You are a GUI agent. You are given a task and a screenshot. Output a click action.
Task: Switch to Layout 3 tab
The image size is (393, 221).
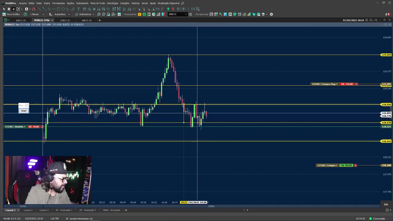pyautogui.click(x=44, y=210)
